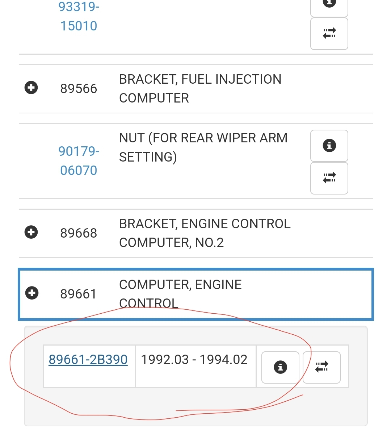Click replacement arrows icon for 93319-15010
This screenshot has width=391, height=443.
[329, 33]
